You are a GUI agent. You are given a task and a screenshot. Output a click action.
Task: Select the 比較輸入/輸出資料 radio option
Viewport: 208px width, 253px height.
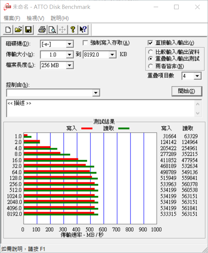pyautogui.click(x=151, y=52)
